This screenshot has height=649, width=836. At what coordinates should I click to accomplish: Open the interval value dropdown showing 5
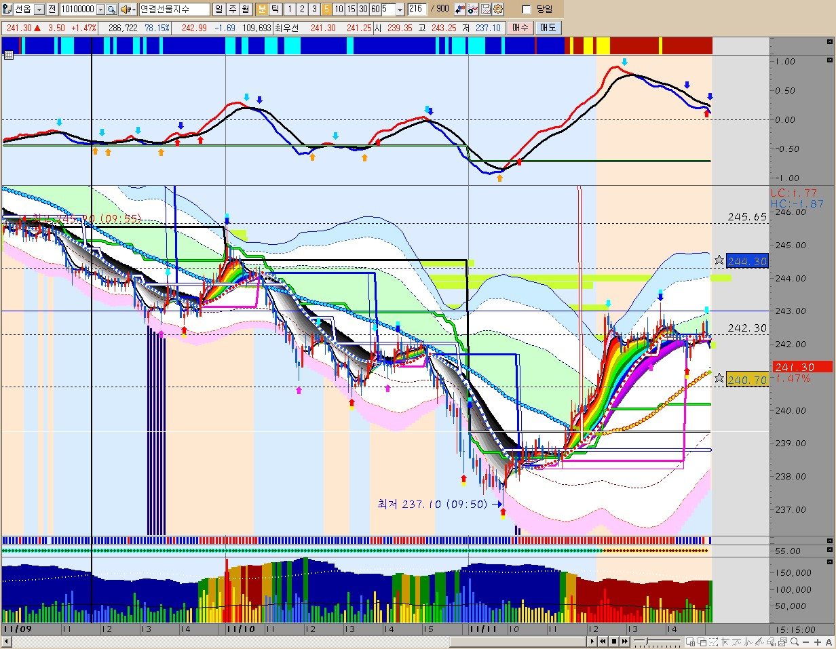(x=400, y=9)
